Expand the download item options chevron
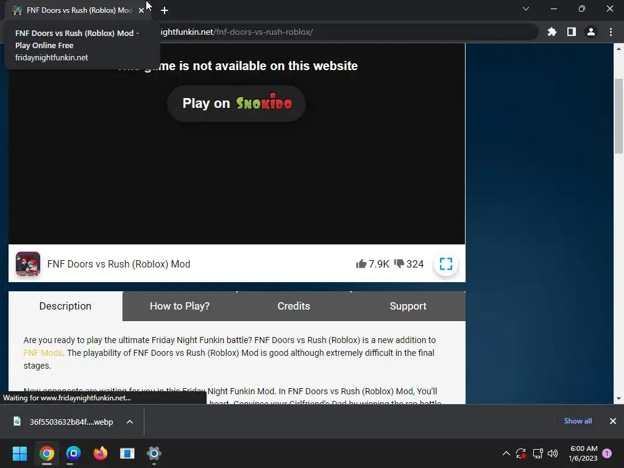624x468 pixels. (x=130, y=422)
